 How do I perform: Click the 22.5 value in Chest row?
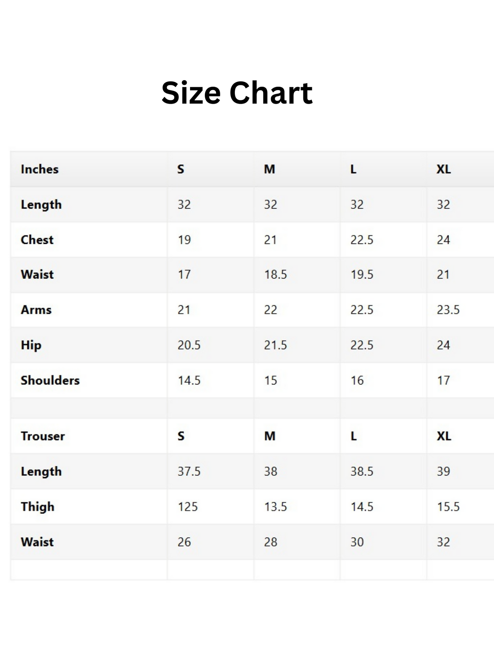[362, 240]
